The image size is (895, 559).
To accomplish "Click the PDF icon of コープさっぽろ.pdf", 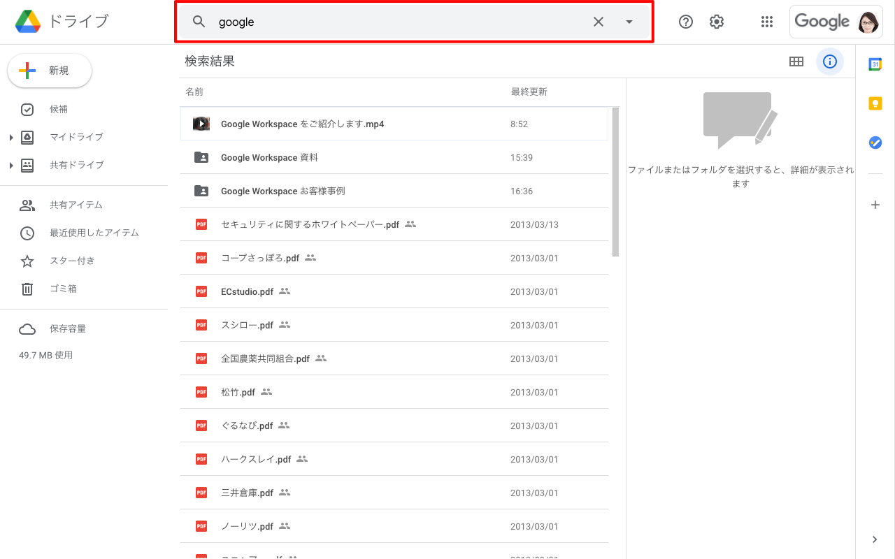I will coord(201,258).
